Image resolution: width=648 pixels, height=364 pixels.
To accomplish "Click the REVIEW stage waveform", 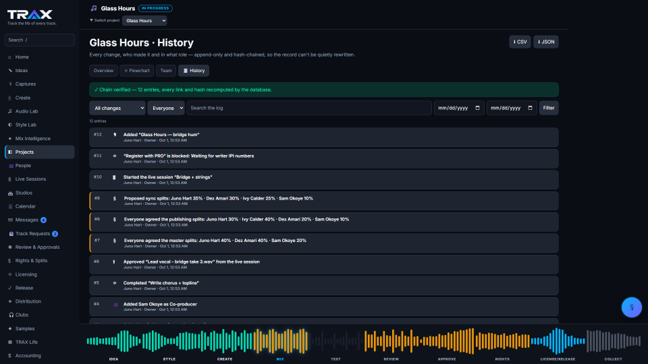I will pyautogui.click(x=391, y=342).
